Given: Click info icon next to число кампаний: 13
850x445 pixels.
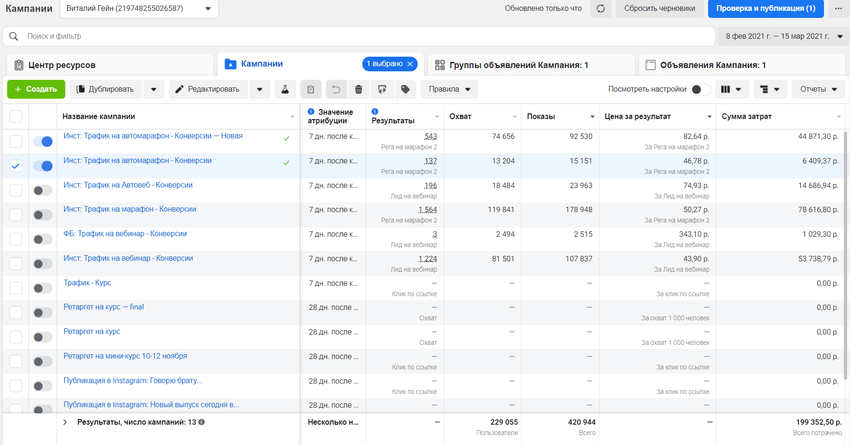Looking at the screenshot, I should coord(202,422).
